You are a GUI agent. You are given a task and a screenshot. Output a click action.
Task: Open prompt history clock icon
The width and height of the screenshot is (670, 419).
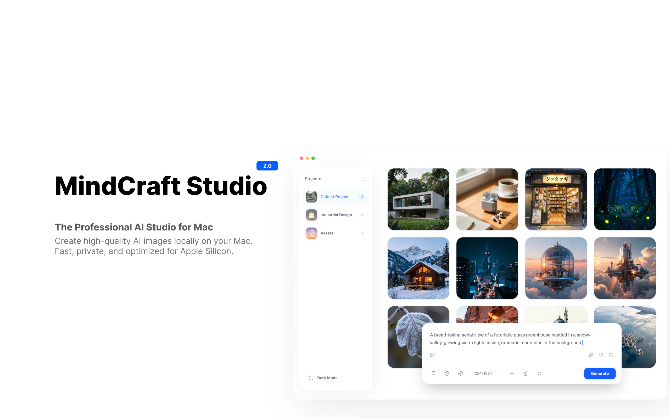pyautogui.click(x=611, y=355)
